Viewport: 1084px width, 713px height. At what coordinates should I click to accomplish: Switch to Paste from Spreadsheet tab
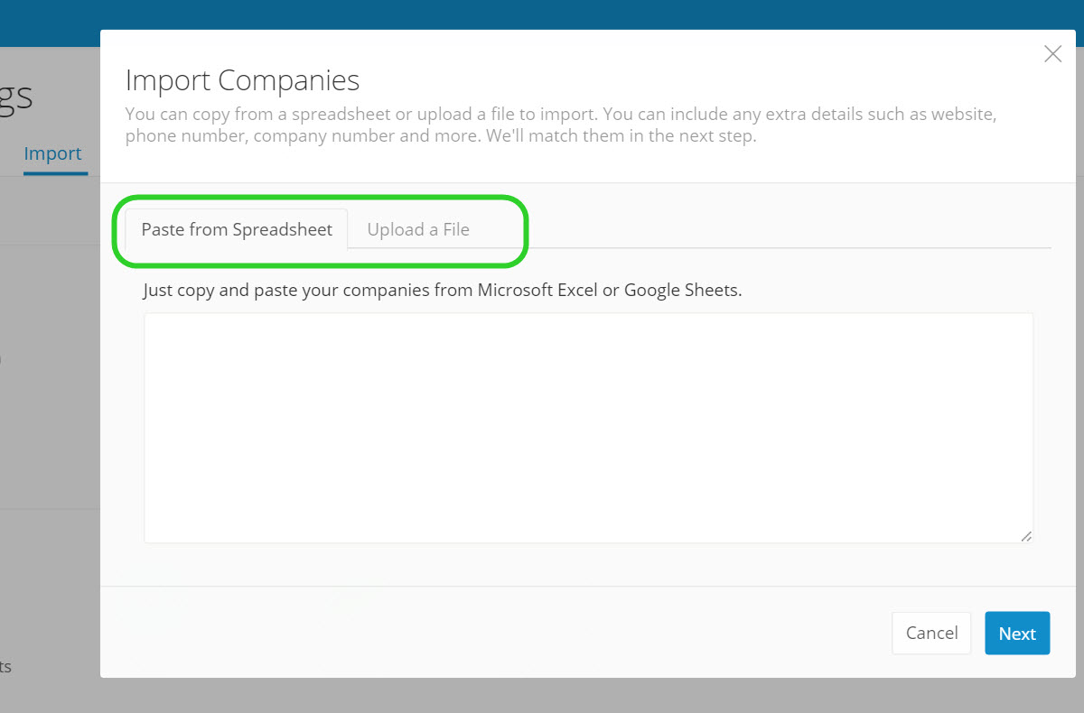pos(237,229)
